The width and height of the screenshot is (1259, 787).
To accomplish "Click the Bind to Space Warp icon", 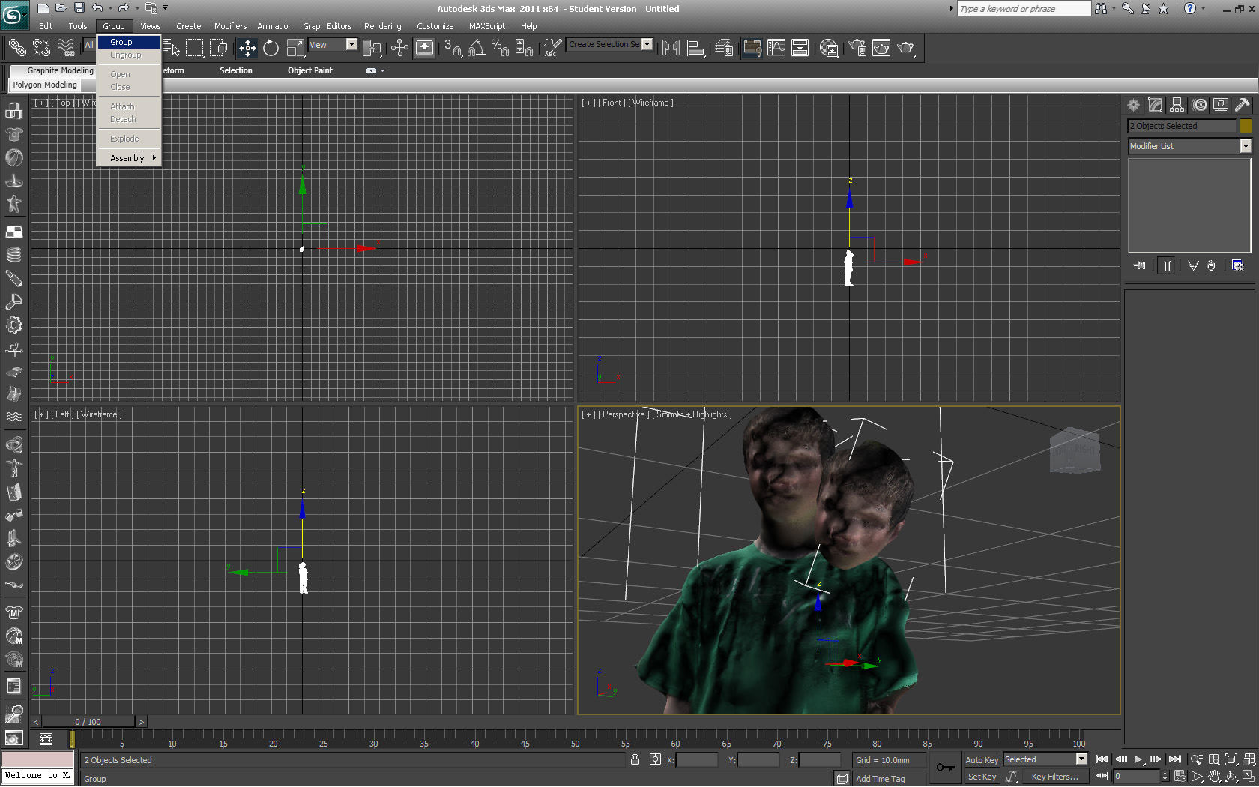I will click(66, 48).
